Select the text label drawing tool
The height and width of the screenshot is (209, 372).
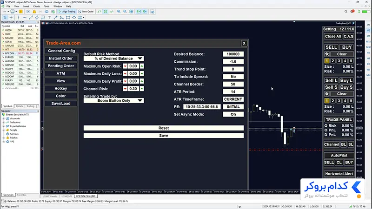pyautogui.click(x=49, y=18)
